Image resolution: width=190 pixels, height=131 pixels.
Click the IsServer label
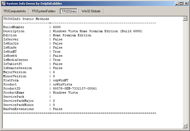(11, 39)
